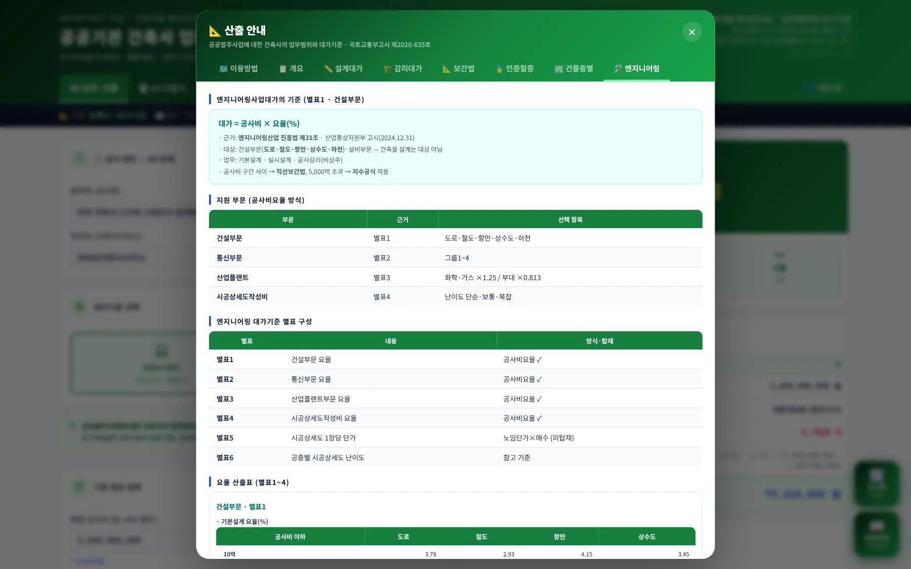Click the 항만 column header in 요율 table
Image resolution: width=911 pixels, height=569 pixels.
(559, 537)
